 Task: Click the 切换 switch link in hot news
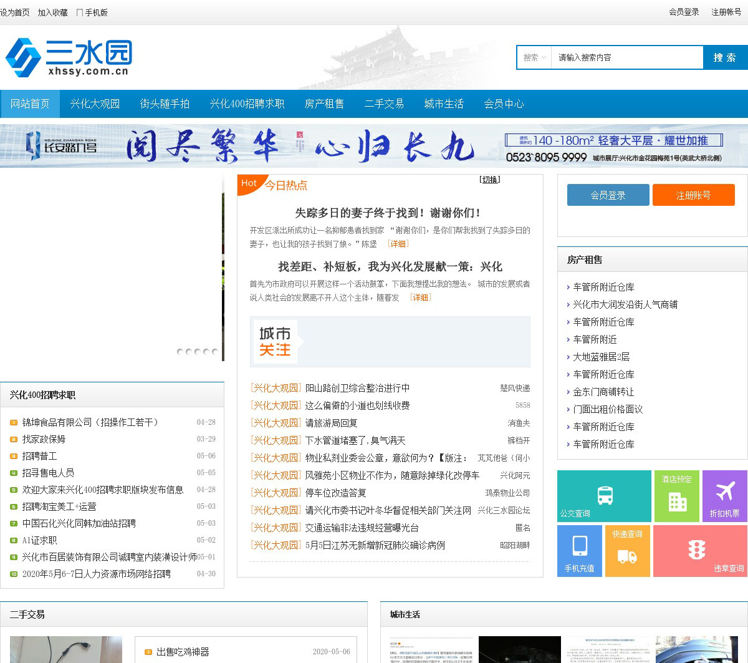pos(490,180)
